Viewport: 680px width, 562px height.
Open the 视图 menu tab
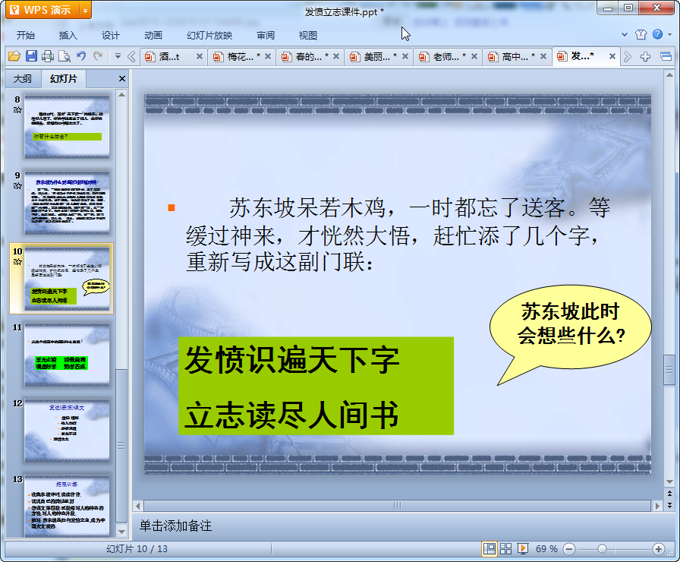308,35
